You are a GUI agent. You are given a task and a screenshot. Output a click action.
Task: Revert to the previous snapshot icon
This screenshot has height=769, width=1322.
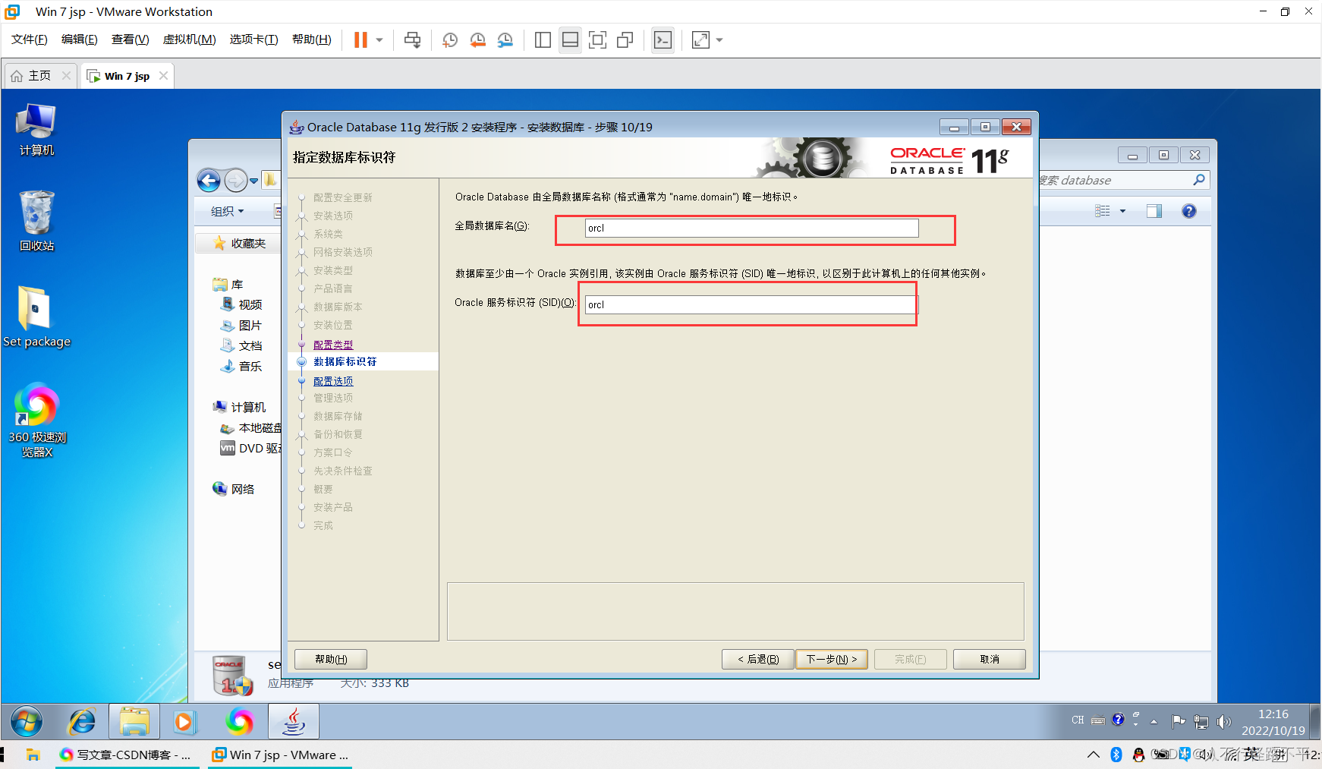coord(477,39)
